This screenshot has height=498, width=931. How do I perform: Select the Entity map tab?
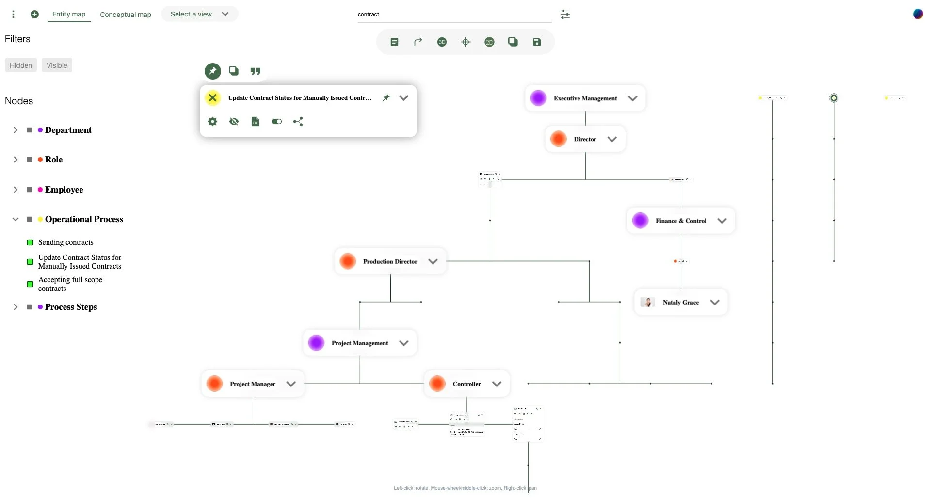coord(68,14)
